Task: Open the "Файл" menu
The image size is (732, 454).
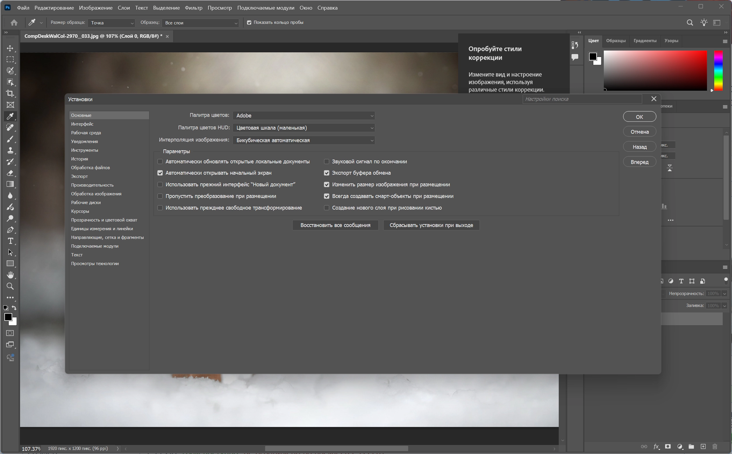Action: point(23,8)
